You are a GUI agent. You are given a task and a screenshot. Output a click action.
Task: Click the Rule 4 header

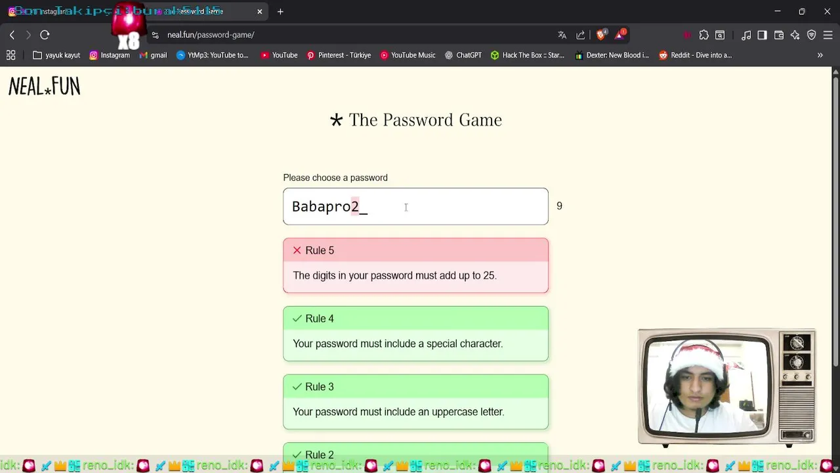pyautogui.click(x=415, y=319)
